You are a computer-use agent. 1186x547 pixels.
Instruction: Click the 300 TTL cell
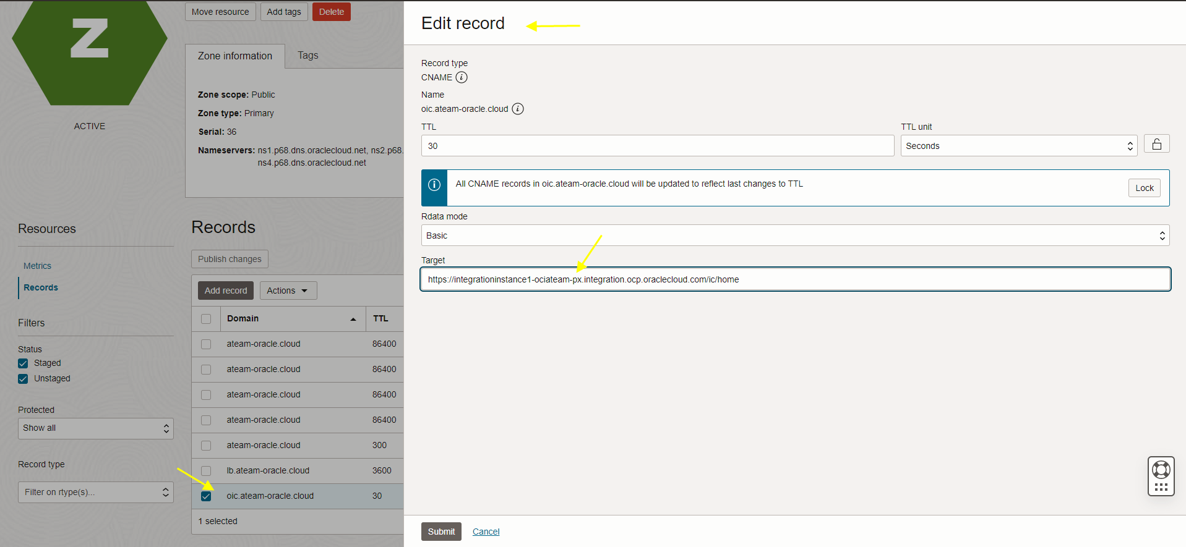coord(379,445)
